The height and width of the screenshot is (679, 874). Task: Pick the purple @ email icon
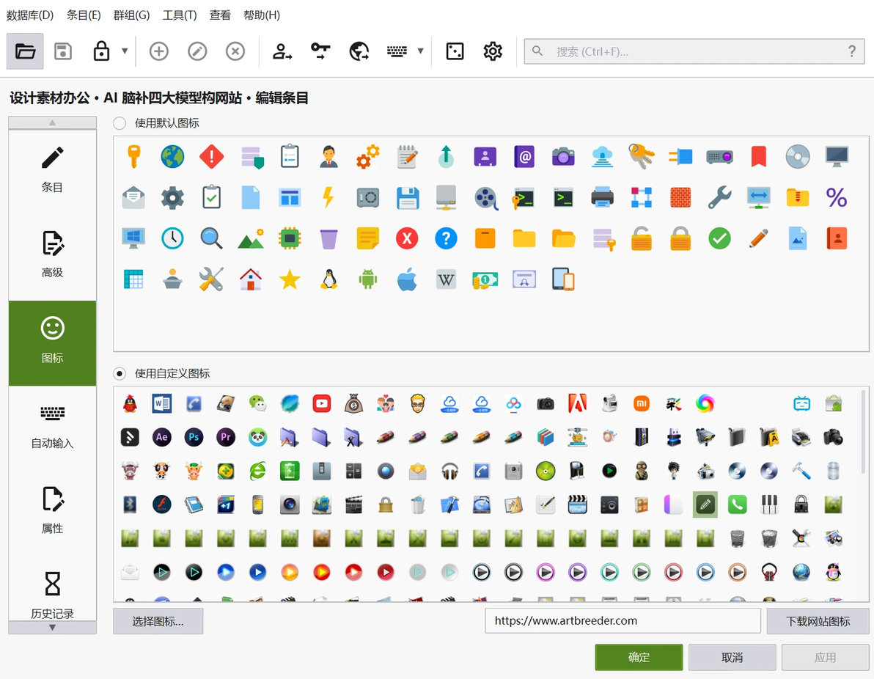click(524, 157)
